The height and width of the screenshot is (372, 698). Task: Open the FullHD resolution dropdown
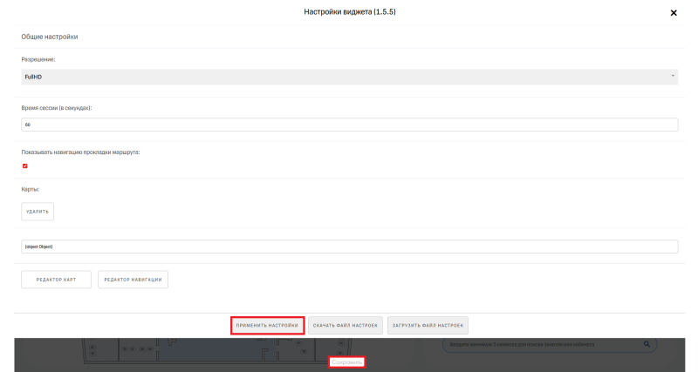click(349, 77)
